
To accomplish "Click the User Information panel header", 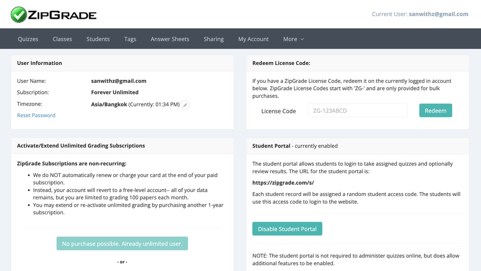I will [x=122, y=63].
